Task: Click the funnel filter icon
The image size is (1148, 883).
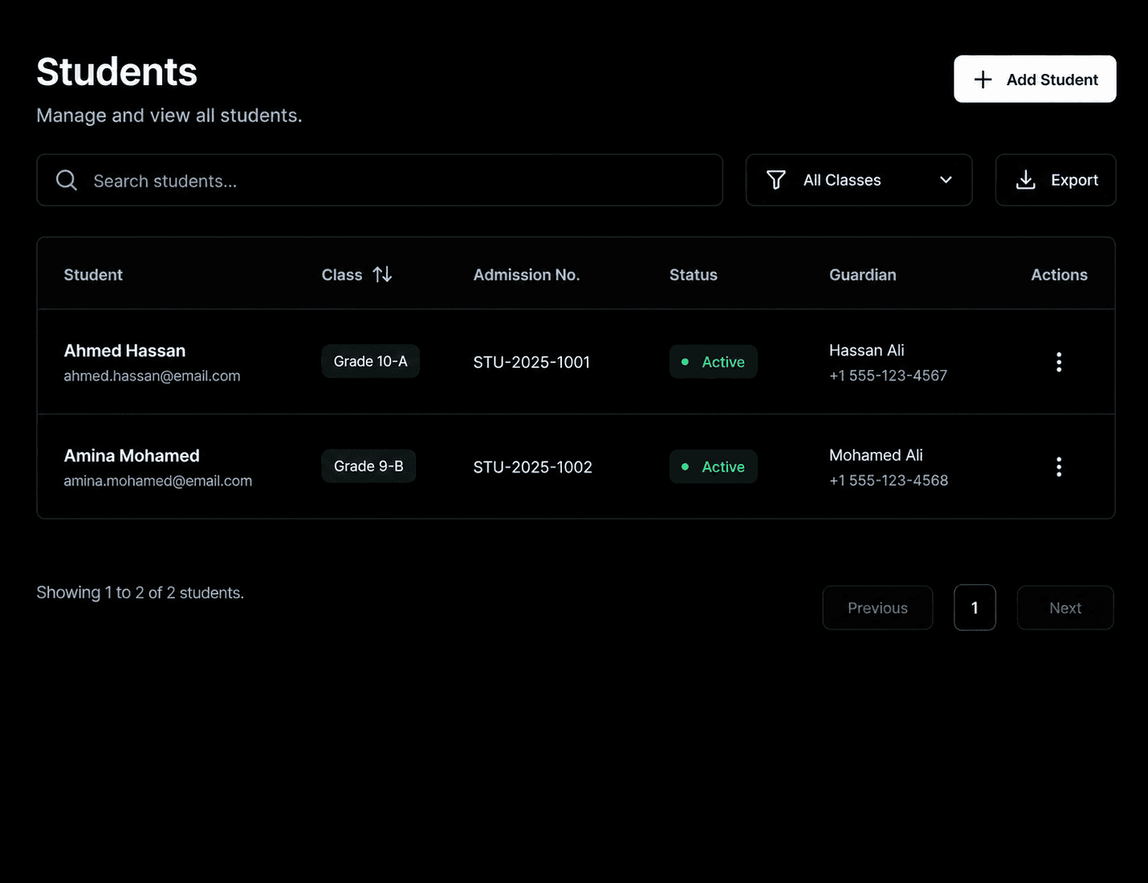Action: pyautogui.click(x=776, y=180)
